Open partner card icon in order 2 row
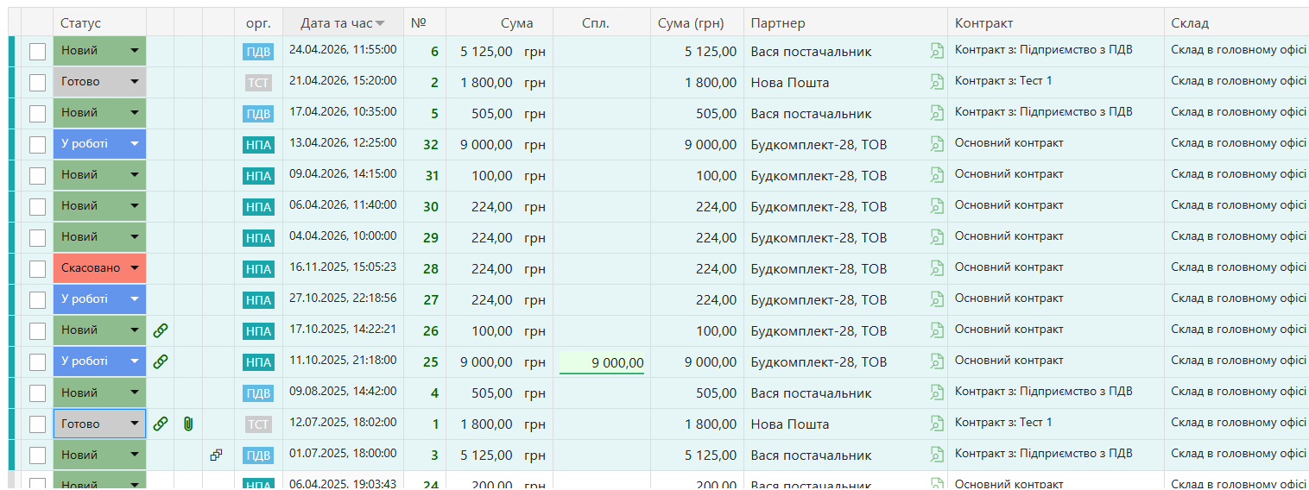Screen dimensions: 1309x490 (x=937, y=82)
